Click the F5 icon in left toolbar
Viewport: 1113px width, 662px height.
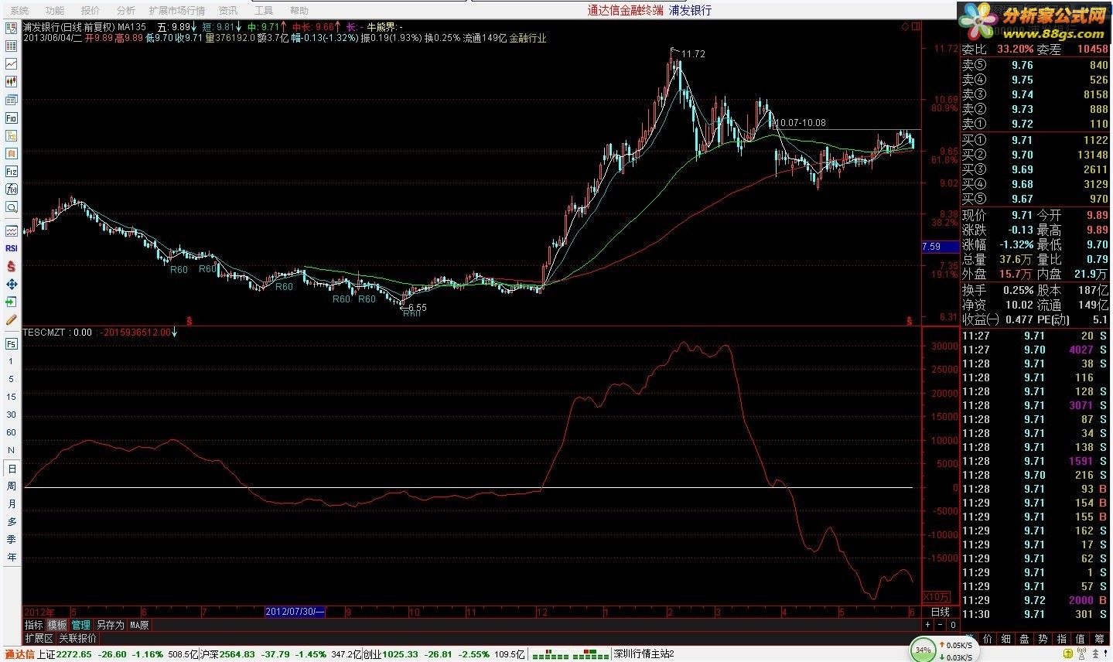tap(12, 343)
